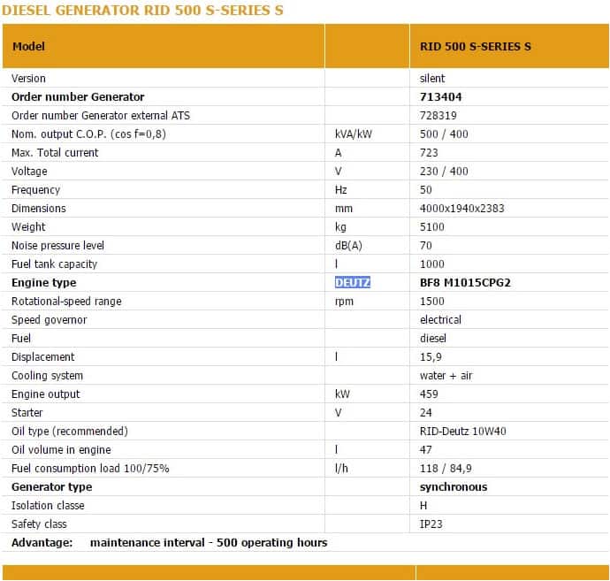The image size is (610, 581).
Task: Click oil volume value '47'
Action: 425,450
